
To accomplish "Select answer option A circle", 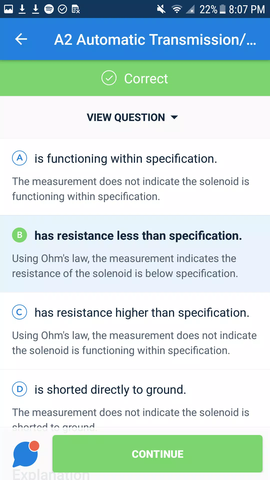I will [19, 158].
